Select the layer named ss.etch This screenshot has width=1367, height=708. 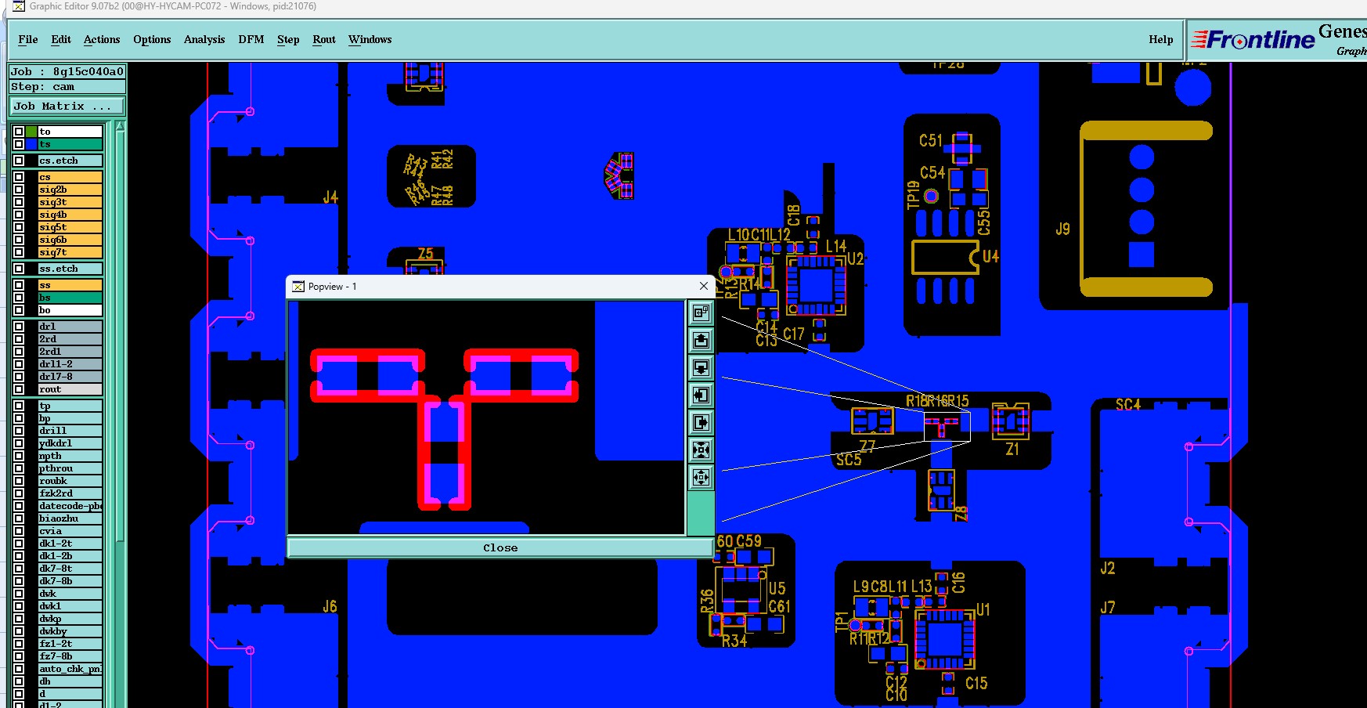70,269
